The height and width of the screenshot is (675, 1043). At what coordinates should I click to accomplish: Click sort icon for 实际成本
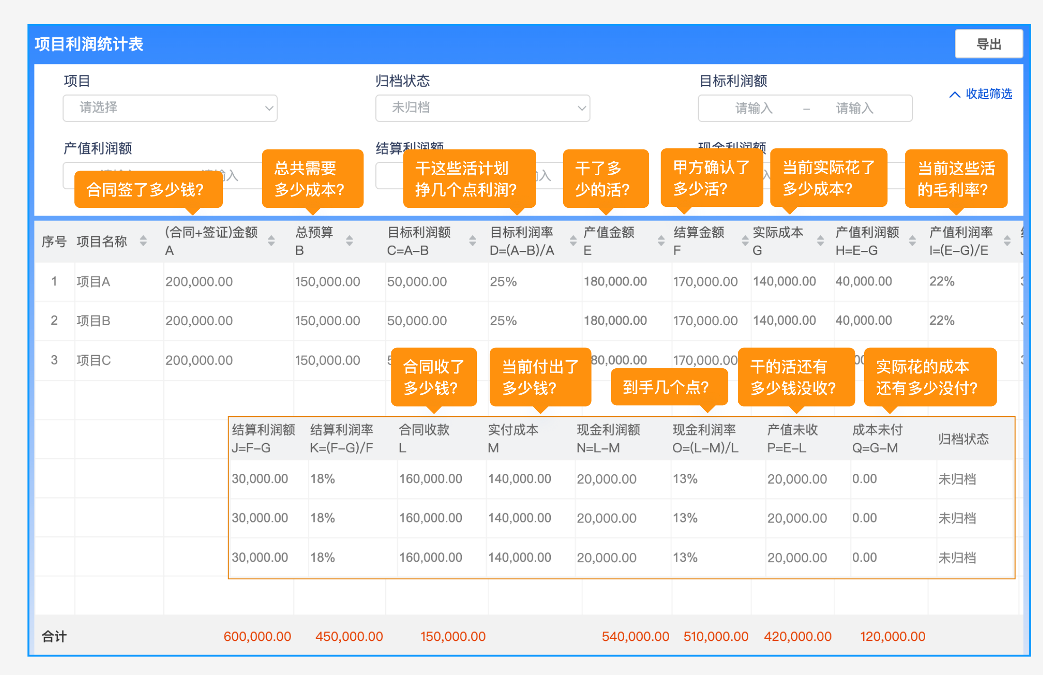(821, 241)
